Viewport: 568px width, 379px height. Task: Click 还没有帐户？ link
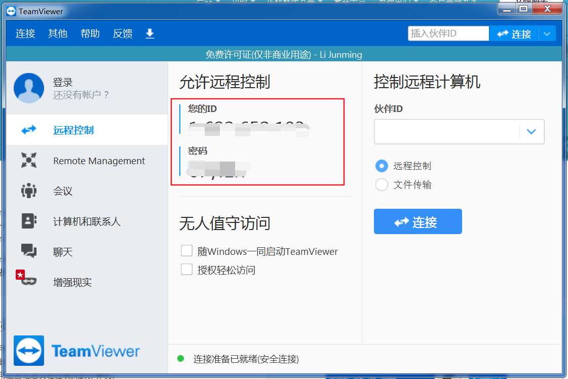point(81,95)
